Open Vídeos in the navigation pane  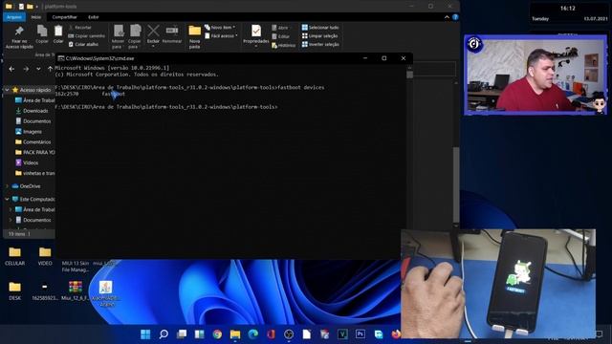click(27, 163)
